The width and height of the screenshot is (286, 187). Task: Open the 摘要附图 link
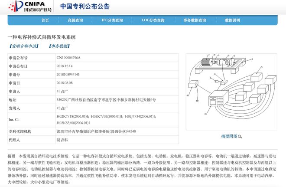pyautogui.click(x=229, y=136)
